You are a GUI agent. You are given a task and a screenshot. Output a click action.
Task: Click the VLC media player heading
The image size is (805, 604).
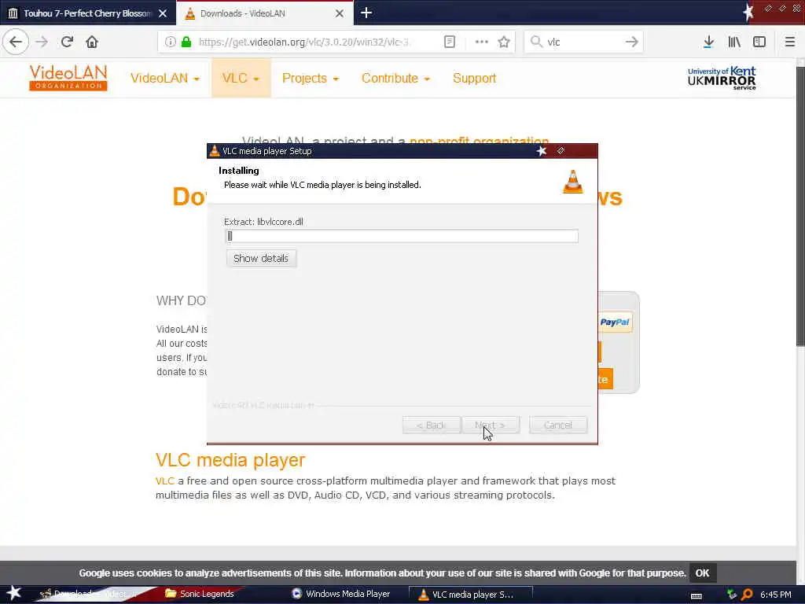click(230, 459)
